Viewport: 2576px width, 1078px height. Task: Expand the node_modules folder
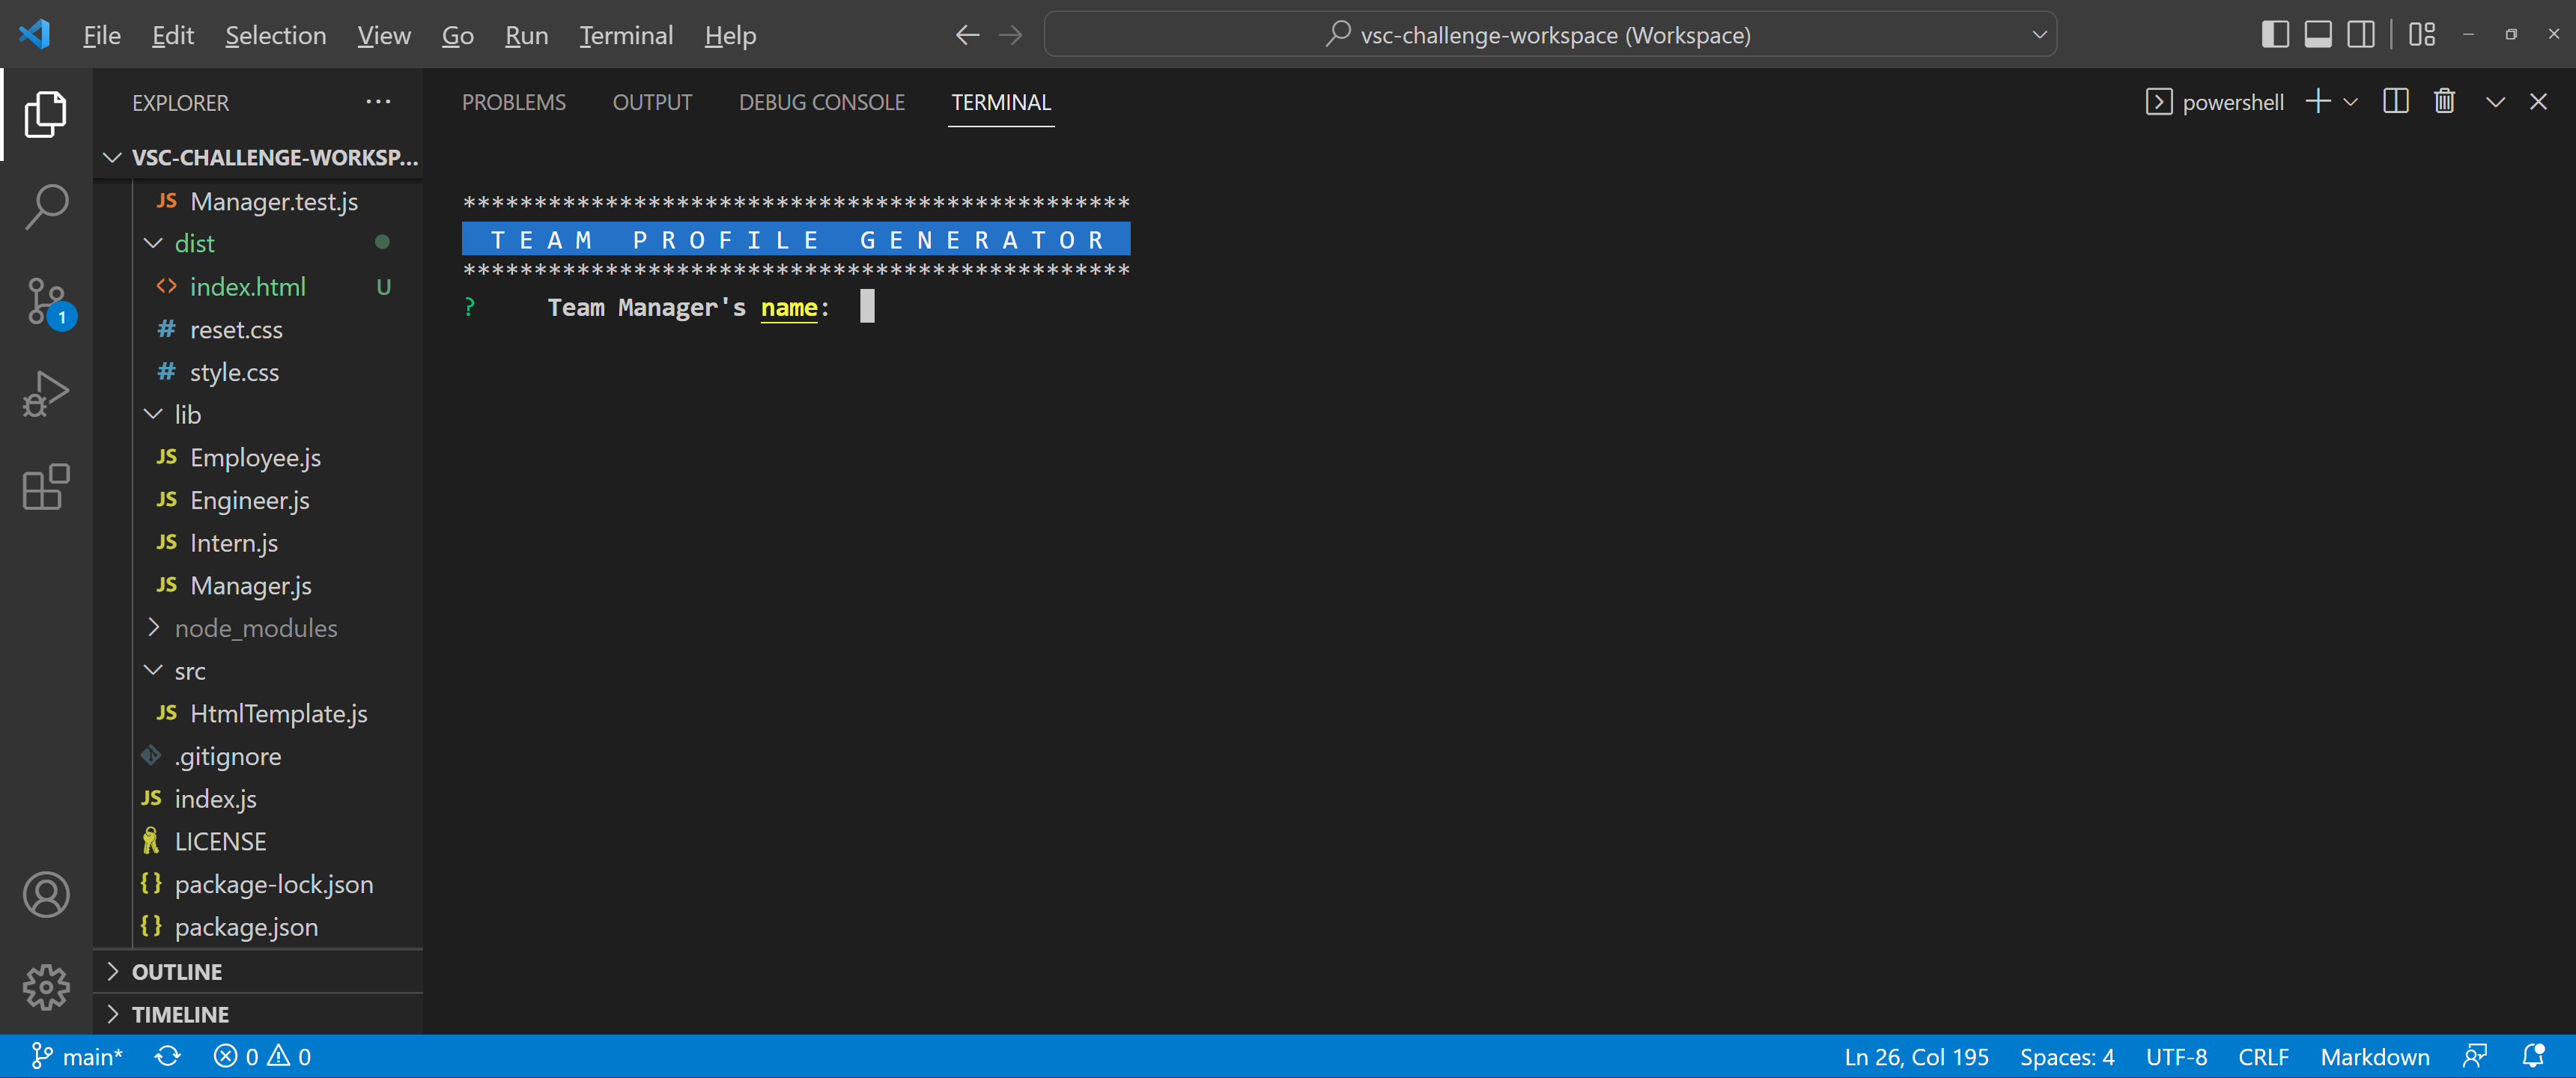[x=153, y=628]
